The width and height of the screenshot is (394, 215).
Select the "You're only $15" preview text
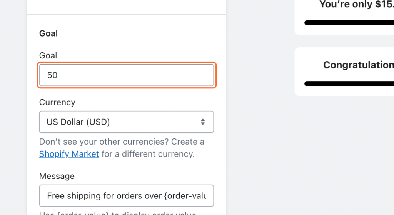pos(356,5)
